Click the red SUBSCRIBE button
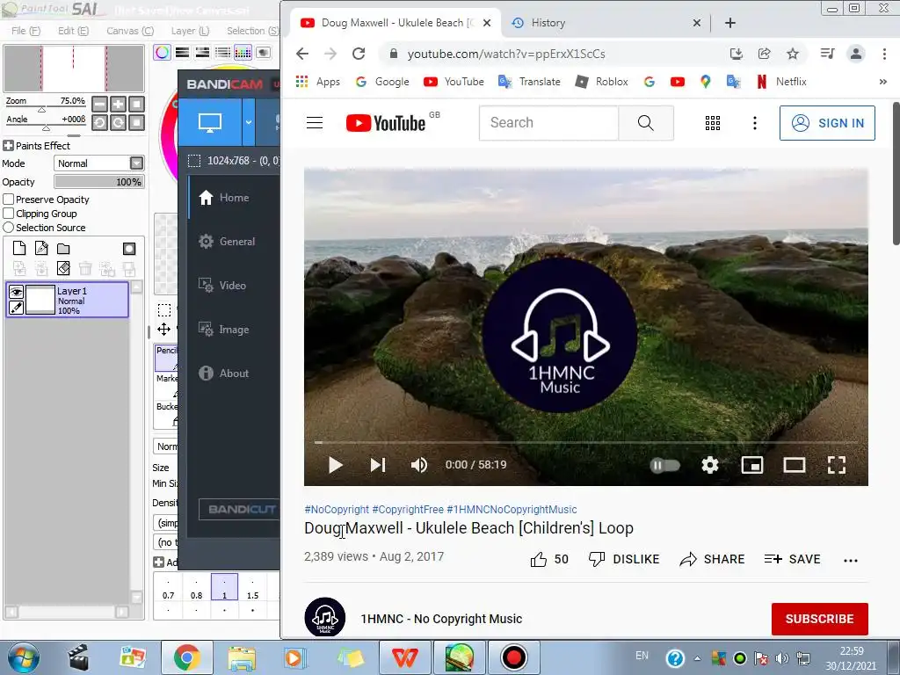This screenshot has width=900, height=675. click(820, 619)
